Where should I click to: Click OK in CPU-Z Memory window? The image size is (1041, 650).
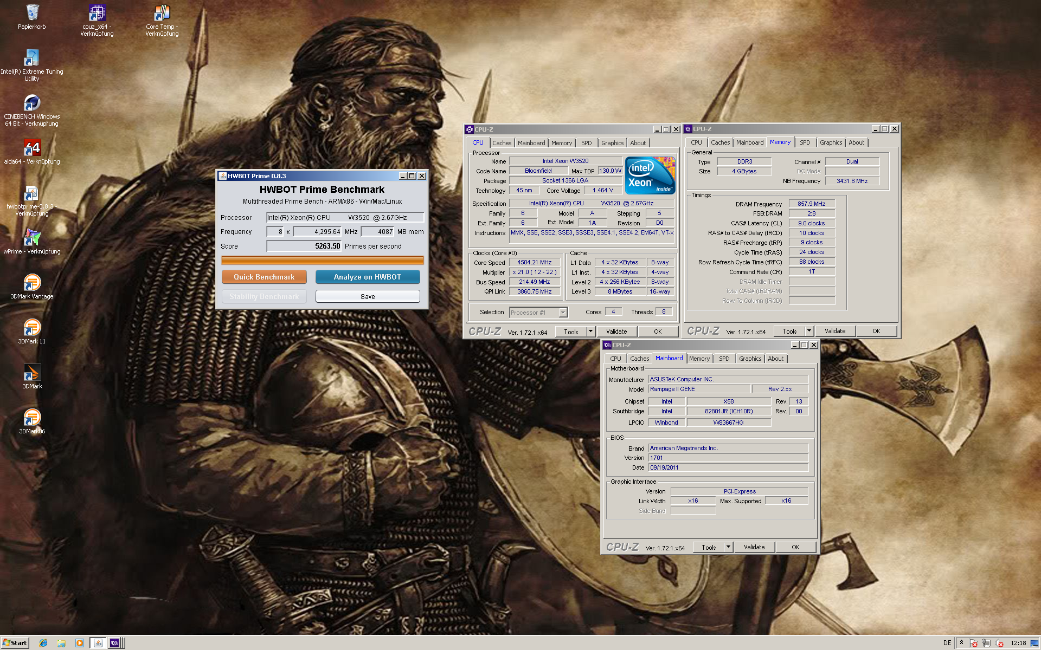[x=876, y=331]
